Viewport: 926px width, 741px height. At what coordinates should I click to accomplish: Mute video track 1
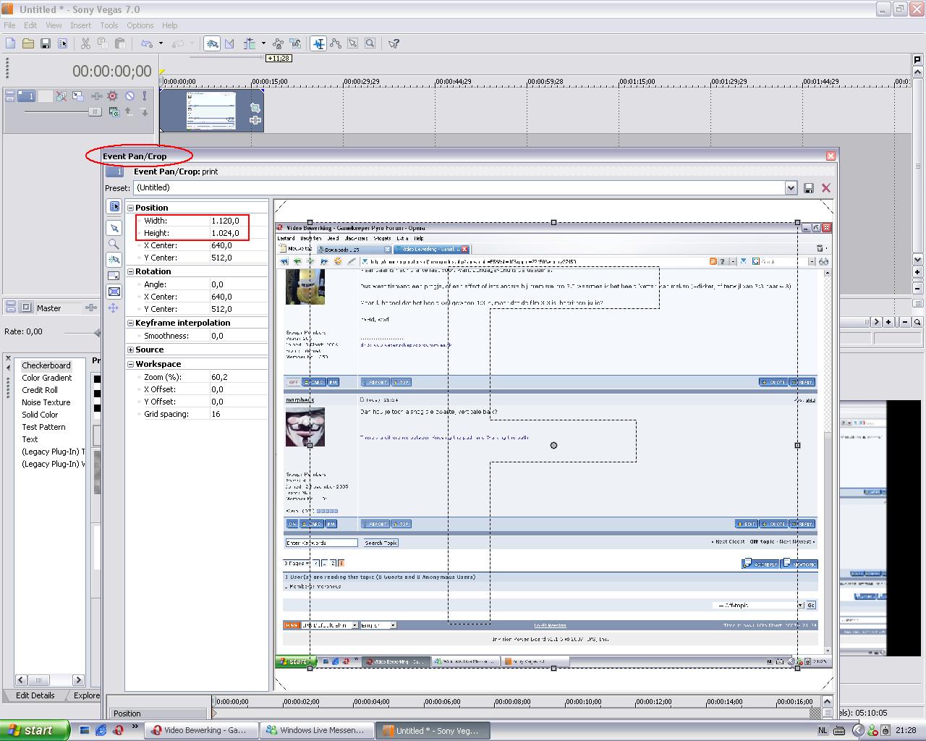(x=130, y=96)
